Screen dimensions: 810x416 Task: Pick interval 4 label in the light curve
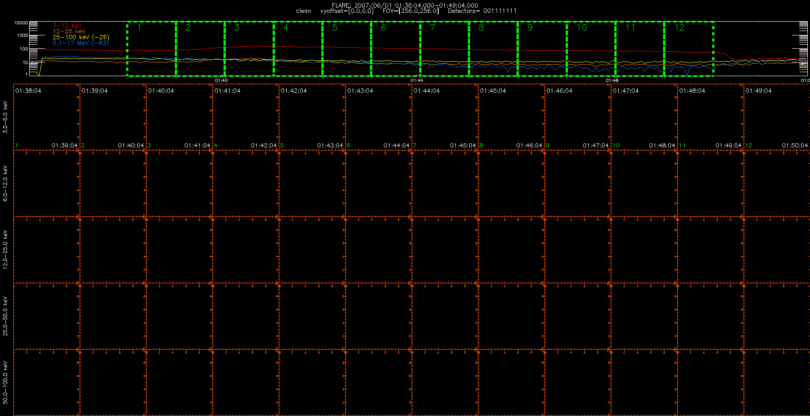(286, 27)
